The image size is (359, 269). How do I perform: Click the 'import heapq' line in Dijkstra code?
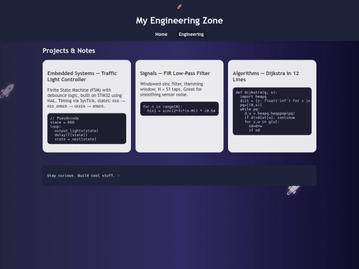[253, 96]
